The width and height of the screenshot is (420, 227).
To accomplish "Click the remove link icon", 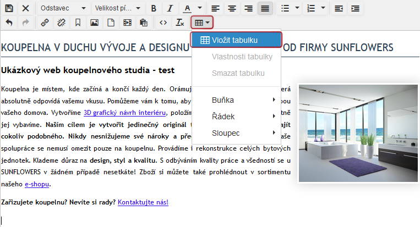I will point(61,23).
